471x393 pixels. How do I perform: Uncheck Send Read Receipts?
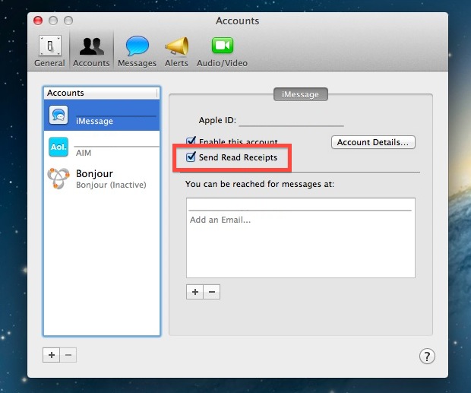coord(191,157)
